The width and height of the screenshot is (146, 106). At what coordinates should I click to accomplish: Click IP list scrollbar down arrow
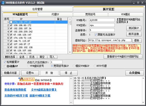point(70,52)
